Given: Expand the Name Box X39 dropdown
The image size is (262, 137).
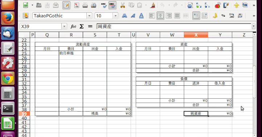Looking at the screenshot, I should click(x=64, y=26).
